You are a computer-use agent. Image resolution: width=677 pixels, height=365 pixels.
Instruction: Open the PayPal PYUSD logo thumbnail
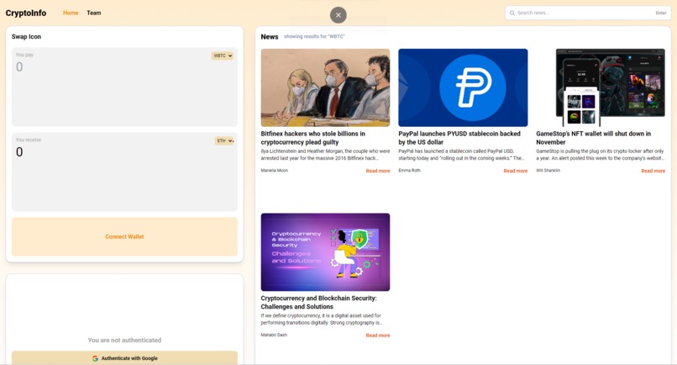coord(463,87)
